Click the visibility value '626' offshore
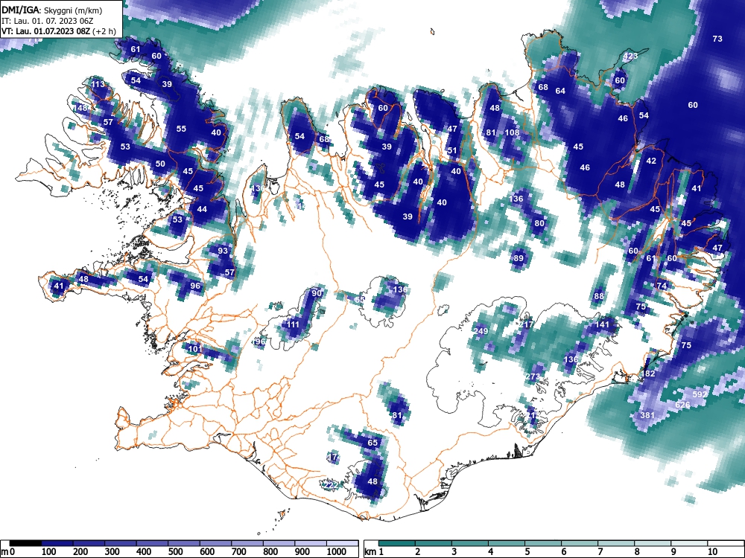 point(682,405)
